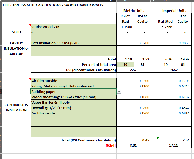Viewport: 194px width, 159px height.
Task: Click the 'Air film outside' cell
Action: [x=73, y=81]
